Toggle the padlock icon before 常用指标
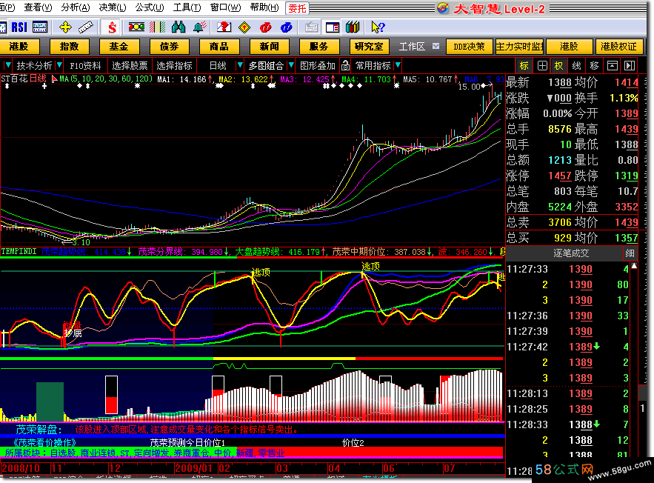The image size is (654, 483). pyautogui.click(x=345, y=65)
